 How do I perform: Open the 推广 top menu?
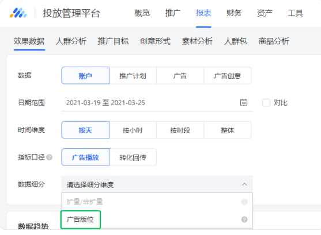click(173, 13)
